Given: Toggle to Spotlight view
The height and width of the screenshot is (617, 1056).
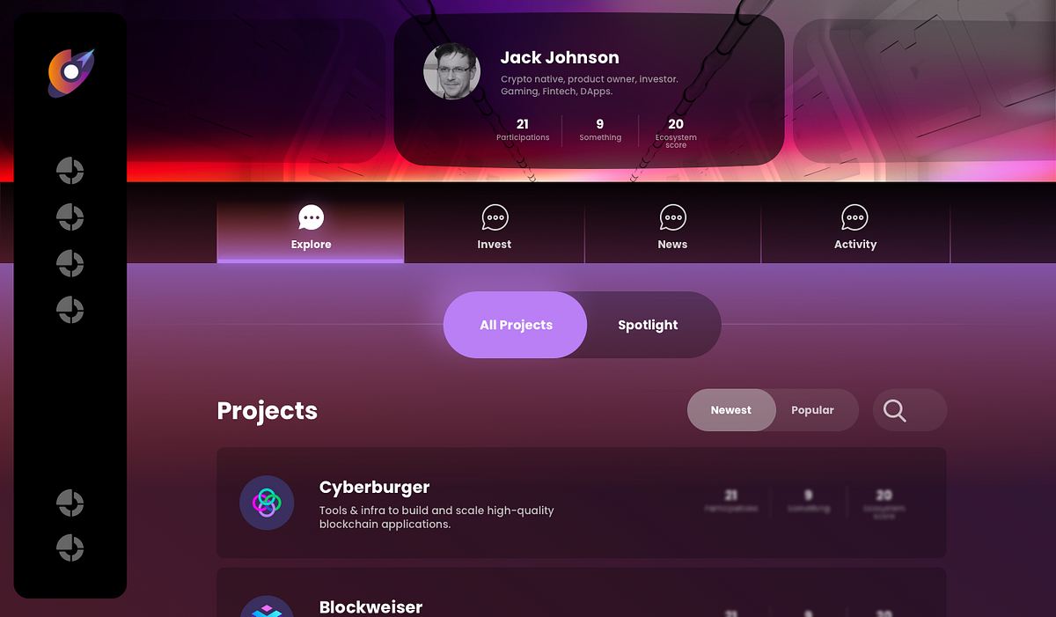Looking at the screenshot, I should point(648,325).
